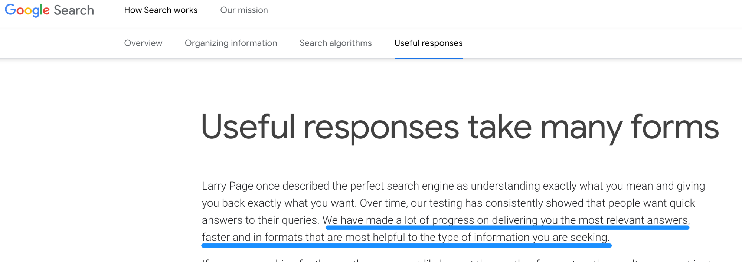Click the red "e" in the Google logo
The image size is (742, 262).
point(46,11)
